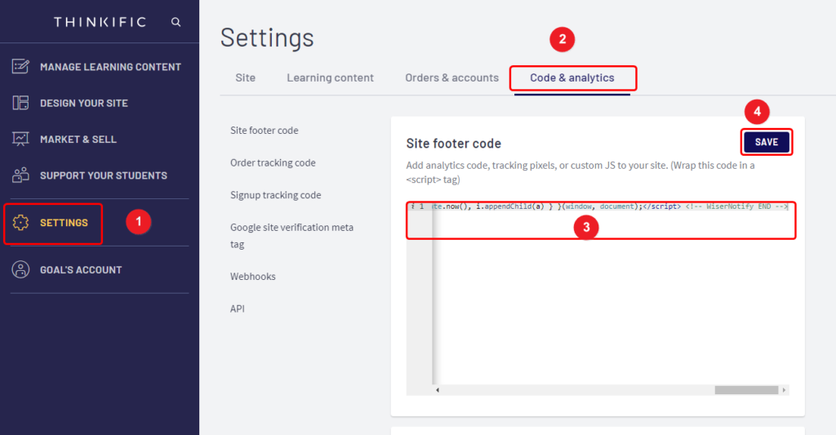
Task: Click the Goal's Account avatar icon
Action: pyautogui.click(x=20, y=270)
